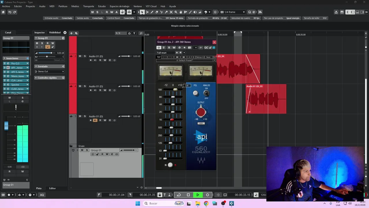Toggle the plugin bypass button
This screenshot has height=208, width=369.
point(164,48)
